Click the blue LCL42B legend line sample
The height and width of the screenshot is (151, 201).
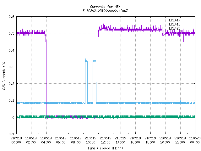(x=187, y=28)
